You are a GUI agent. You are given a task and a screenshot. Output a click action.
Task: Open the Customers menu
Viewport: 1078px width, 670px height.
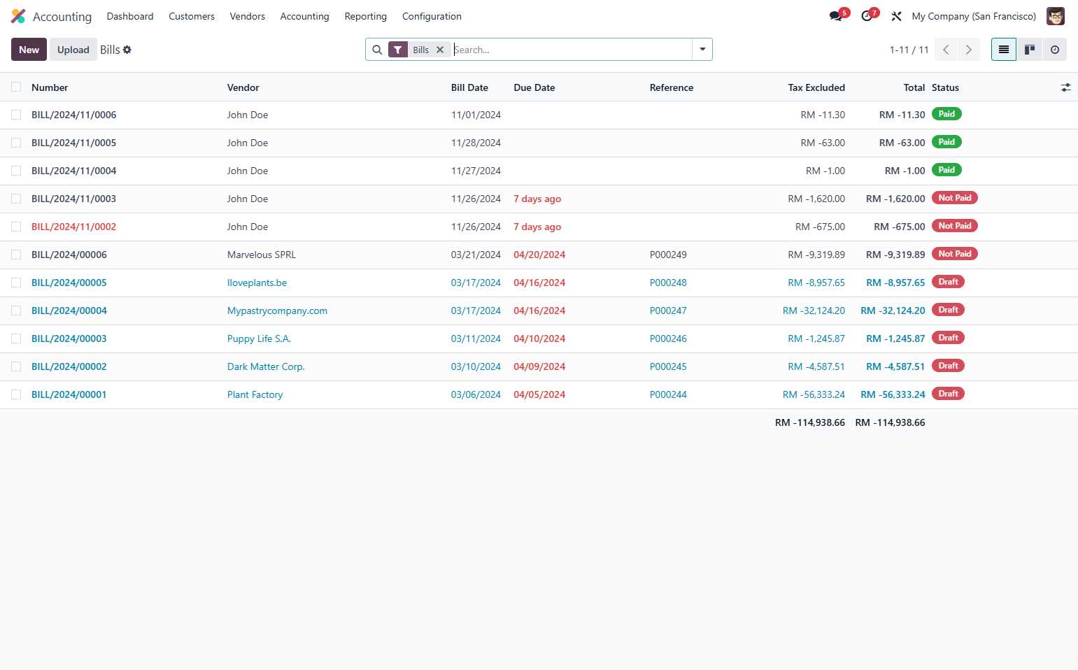192,16
